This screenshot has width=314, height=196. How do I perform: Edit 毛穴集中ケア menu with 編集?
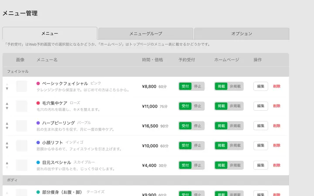tap(261, 106)
